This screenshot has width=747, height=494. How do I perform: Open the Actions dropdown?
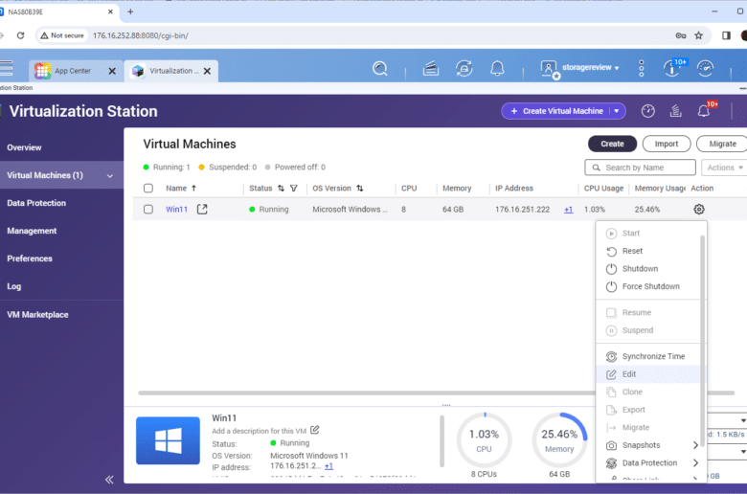coord(725,168)
